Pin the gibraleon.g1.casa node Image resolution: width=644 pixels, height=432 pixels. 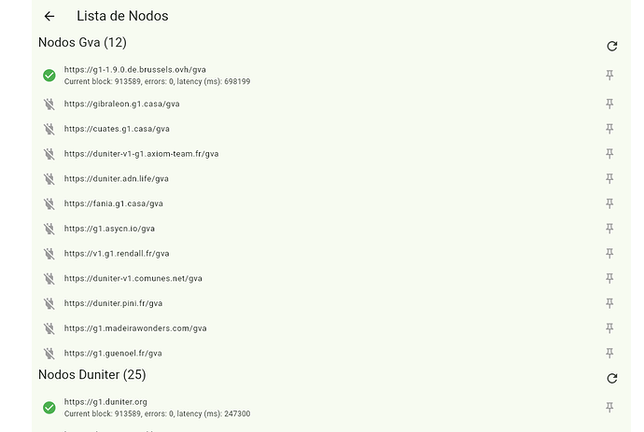(x=609, y=104)
